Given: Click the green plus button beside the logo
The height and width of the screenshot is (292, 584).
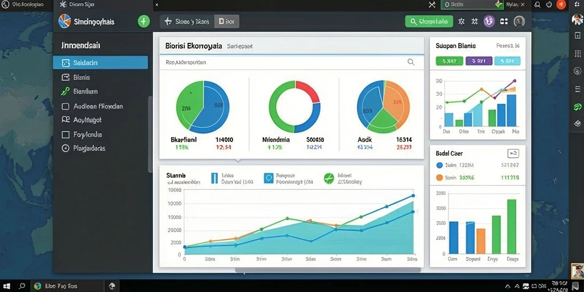Looking at the screenshot, I should pyautogui.click(x=144, y=21).
